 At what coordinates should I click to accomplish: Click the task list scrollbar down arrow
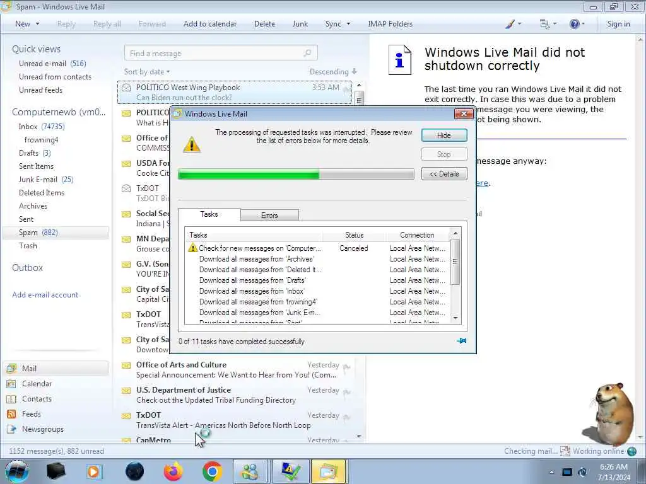(x=455, y=318)
